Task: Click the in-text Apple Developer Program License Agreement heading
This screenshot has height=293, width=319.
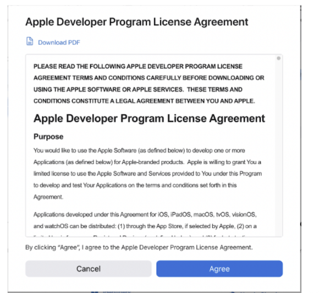Action: point(149,118)
